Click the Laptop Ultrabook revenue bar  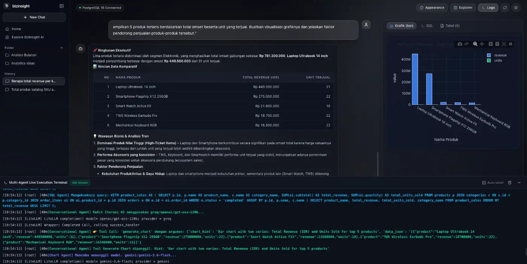click(415, 79)
